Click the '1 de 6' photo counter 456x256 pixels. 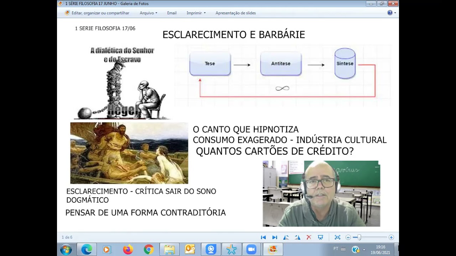point(67,237)
